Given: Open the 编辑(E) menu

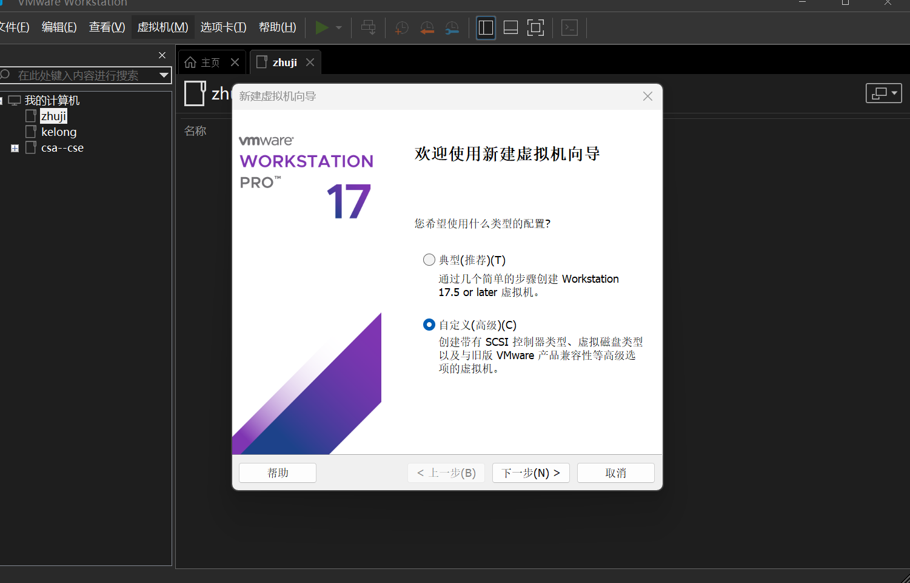Looking at the screenshot, I should pos(59,27).
